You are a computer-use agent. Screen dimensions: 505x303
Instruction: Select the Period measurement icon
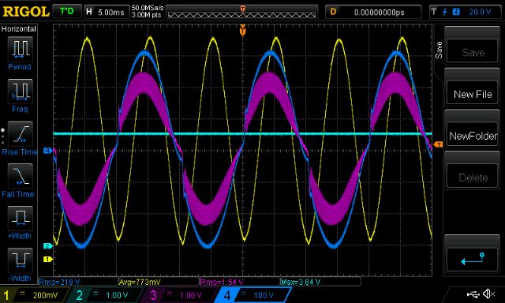click(20, 49)
